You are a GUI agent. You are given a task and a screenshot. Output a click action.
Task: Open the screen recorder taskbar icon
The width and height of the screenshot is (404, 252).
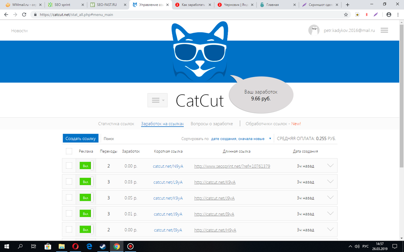(x=130, y=246)
